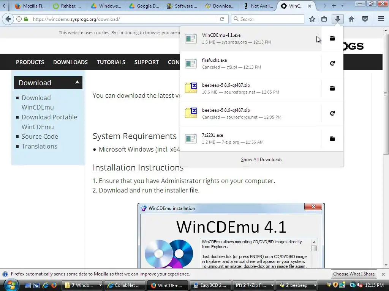Image resolution: width=389 pixels, height=291 pixels.
Task: Open the Download Portable WinCDEmu link
Action: click(49, 122)
